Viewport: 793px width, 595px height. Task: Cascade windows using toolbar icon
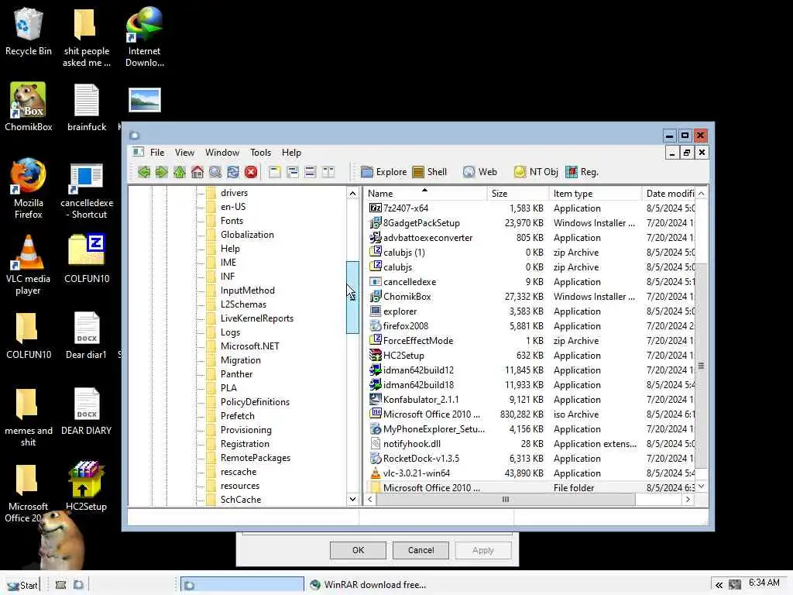[292, 172]
